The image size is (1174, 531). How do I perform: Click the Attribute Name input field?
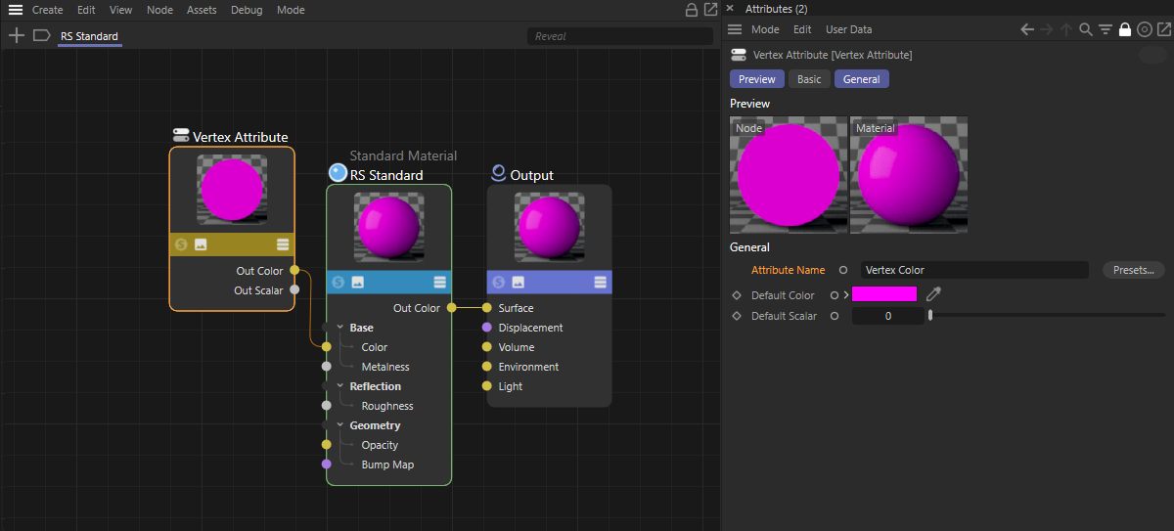(x=973, y=270)
